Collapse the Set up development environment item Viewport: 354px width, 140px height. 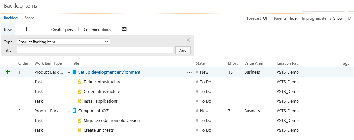[x=69, y=72]
